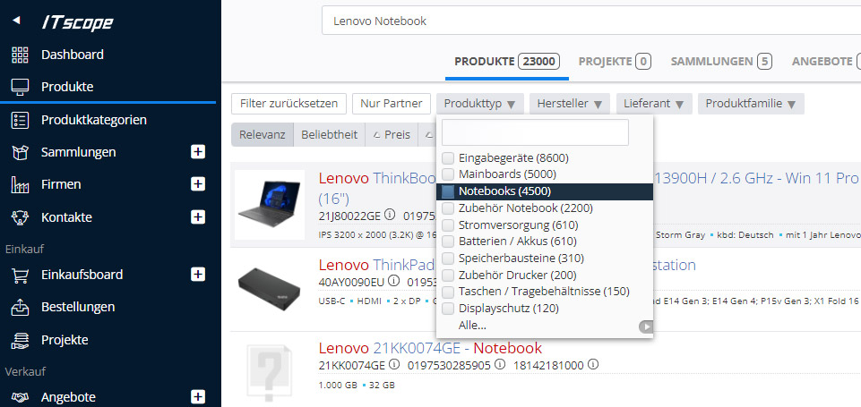Open the Lieferant dropdown
This screenshot has height=407, width=861.
pyautogui.click(x=653, y=104)
